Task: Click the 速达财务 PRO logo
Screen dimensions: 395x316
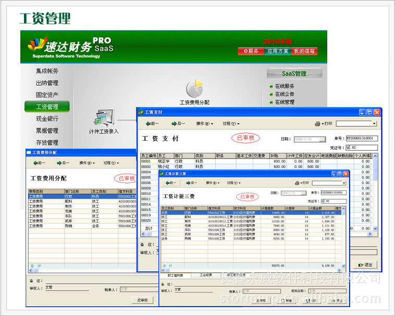Action: (71, 48)
